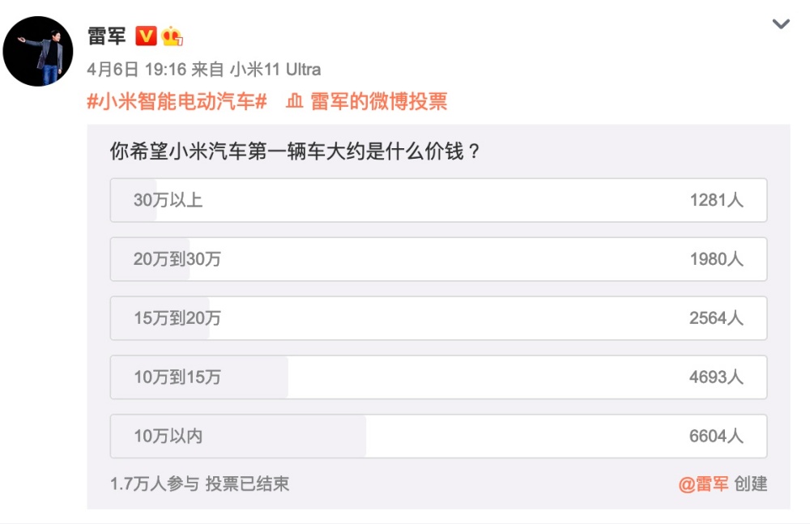The height and width of the screenshot is (524, 810).
Task: Click the crown membership badge icon
Action: click(x=172, y=36)
